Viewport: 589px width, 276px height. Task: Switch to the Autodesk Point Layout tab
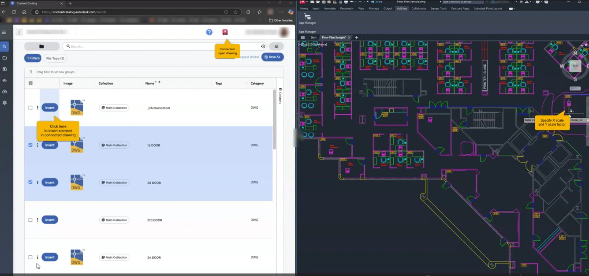pos(488,8)
